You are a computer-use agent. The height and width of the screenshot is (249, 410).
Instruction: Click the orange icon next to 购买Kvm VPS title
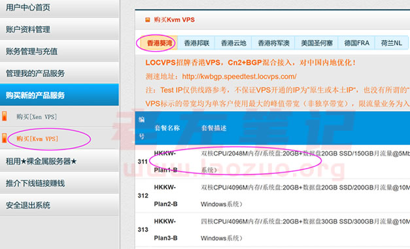(x=148, y=20)
